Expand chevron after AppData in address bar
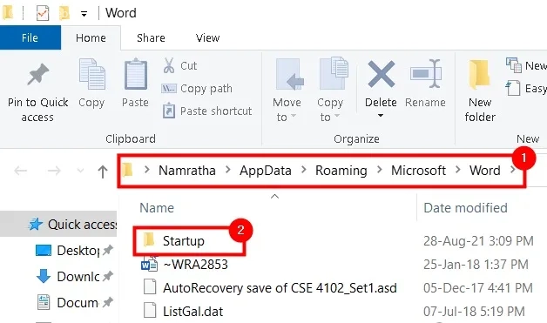Image resolution: width=547 pixels, height=323 pixels. tap(303, 170)
